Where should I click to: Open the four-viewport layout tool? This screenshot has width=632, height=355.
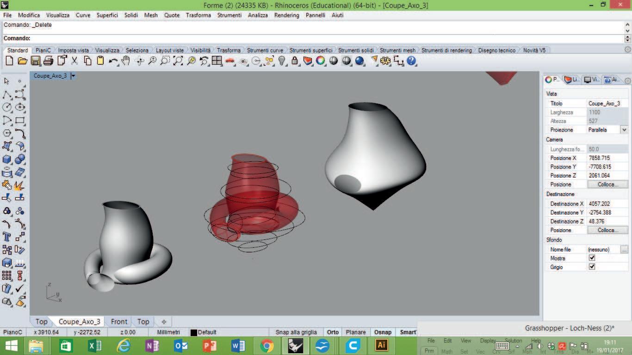pos(217,61)
